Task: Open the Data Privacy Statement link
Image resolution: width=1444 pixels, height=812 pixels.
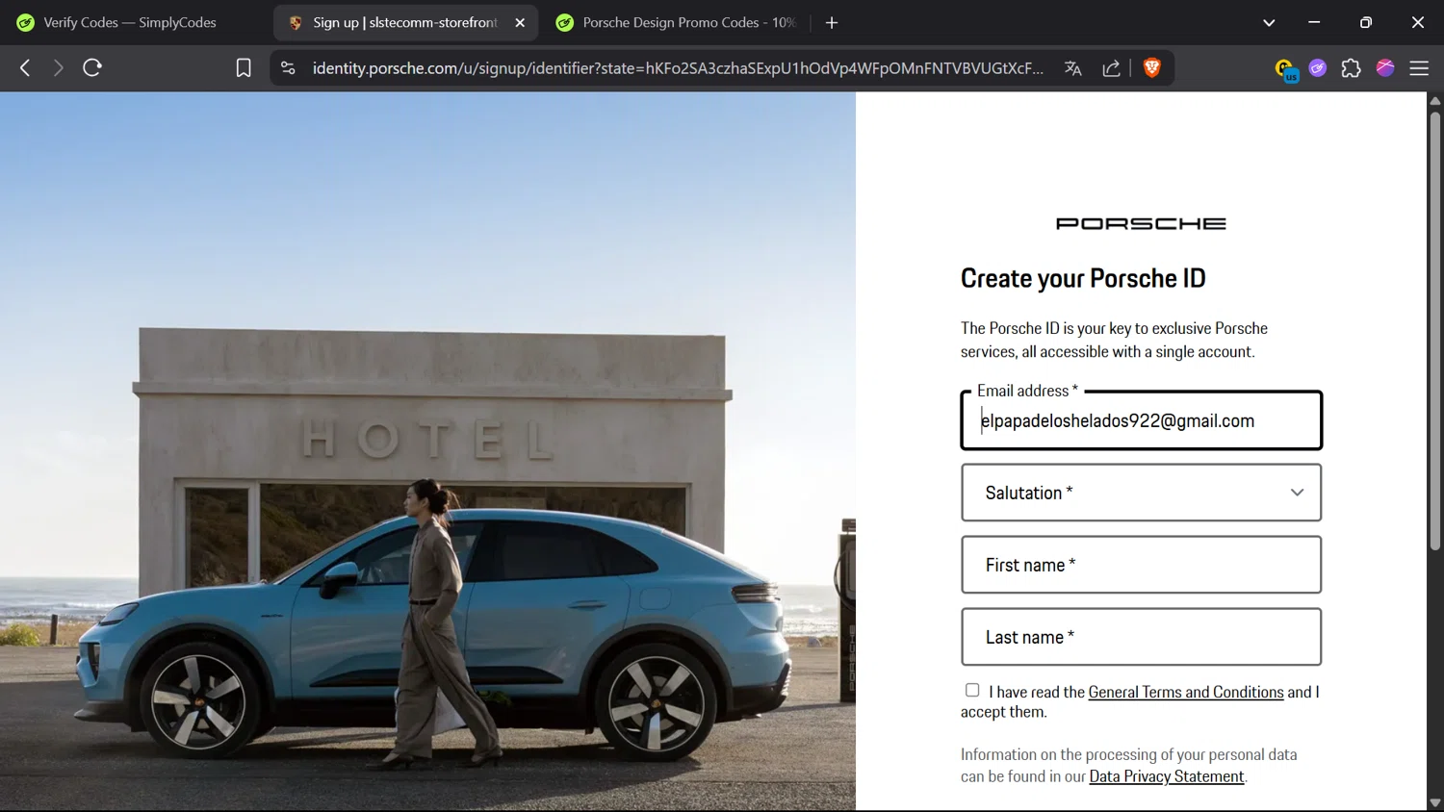Action: [1167, 776]
